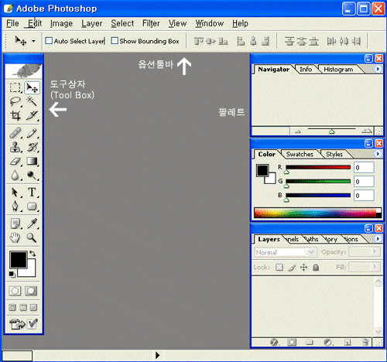Select the Path Selection tool

15,193
